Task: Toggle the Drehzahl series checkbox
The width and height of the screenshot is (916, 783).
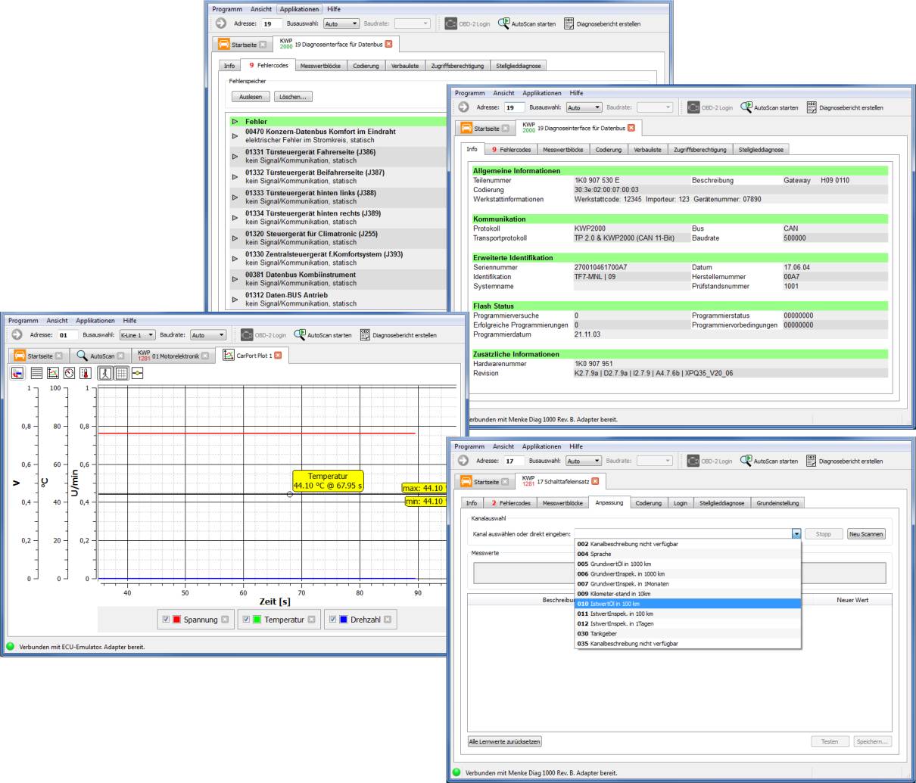Action: 332,620
